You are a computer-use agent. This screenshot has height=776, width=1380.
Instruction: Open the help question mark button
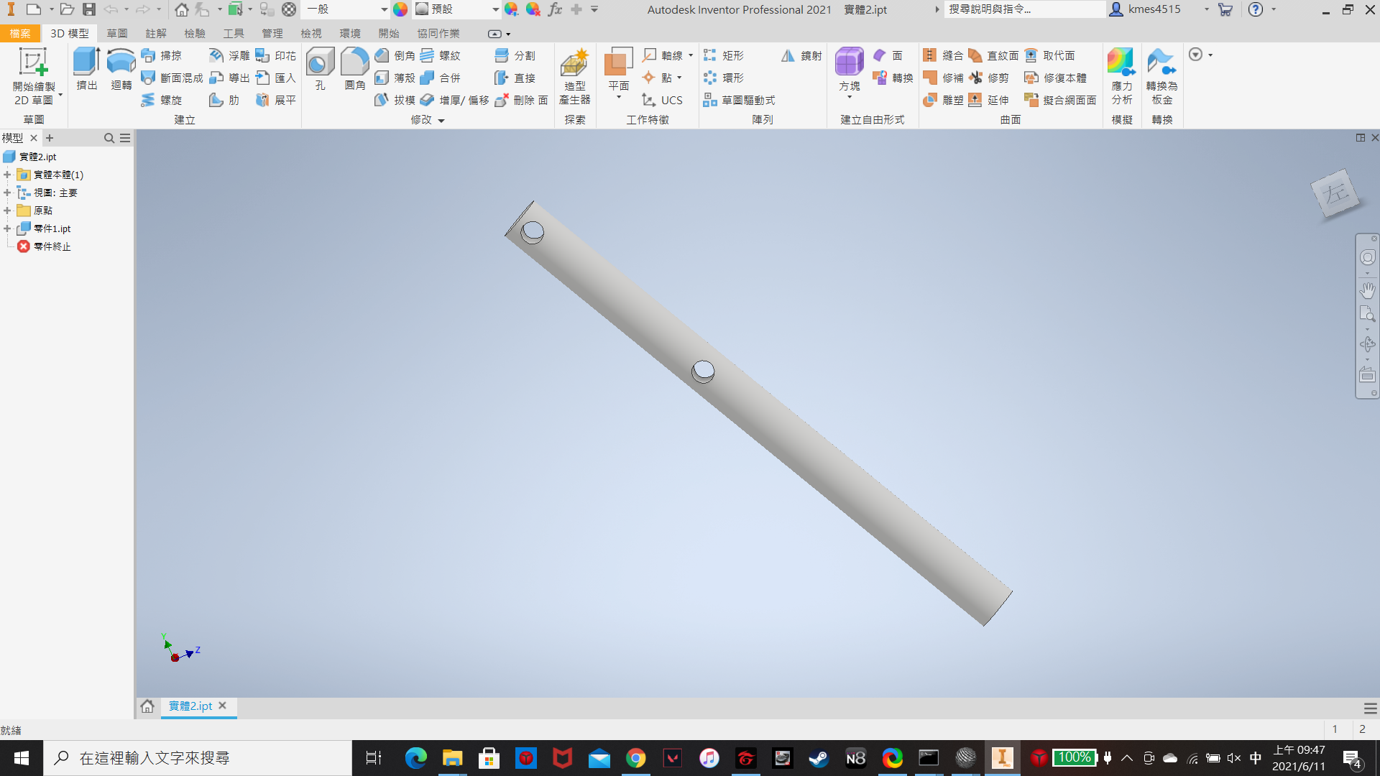coord(1256,9)
